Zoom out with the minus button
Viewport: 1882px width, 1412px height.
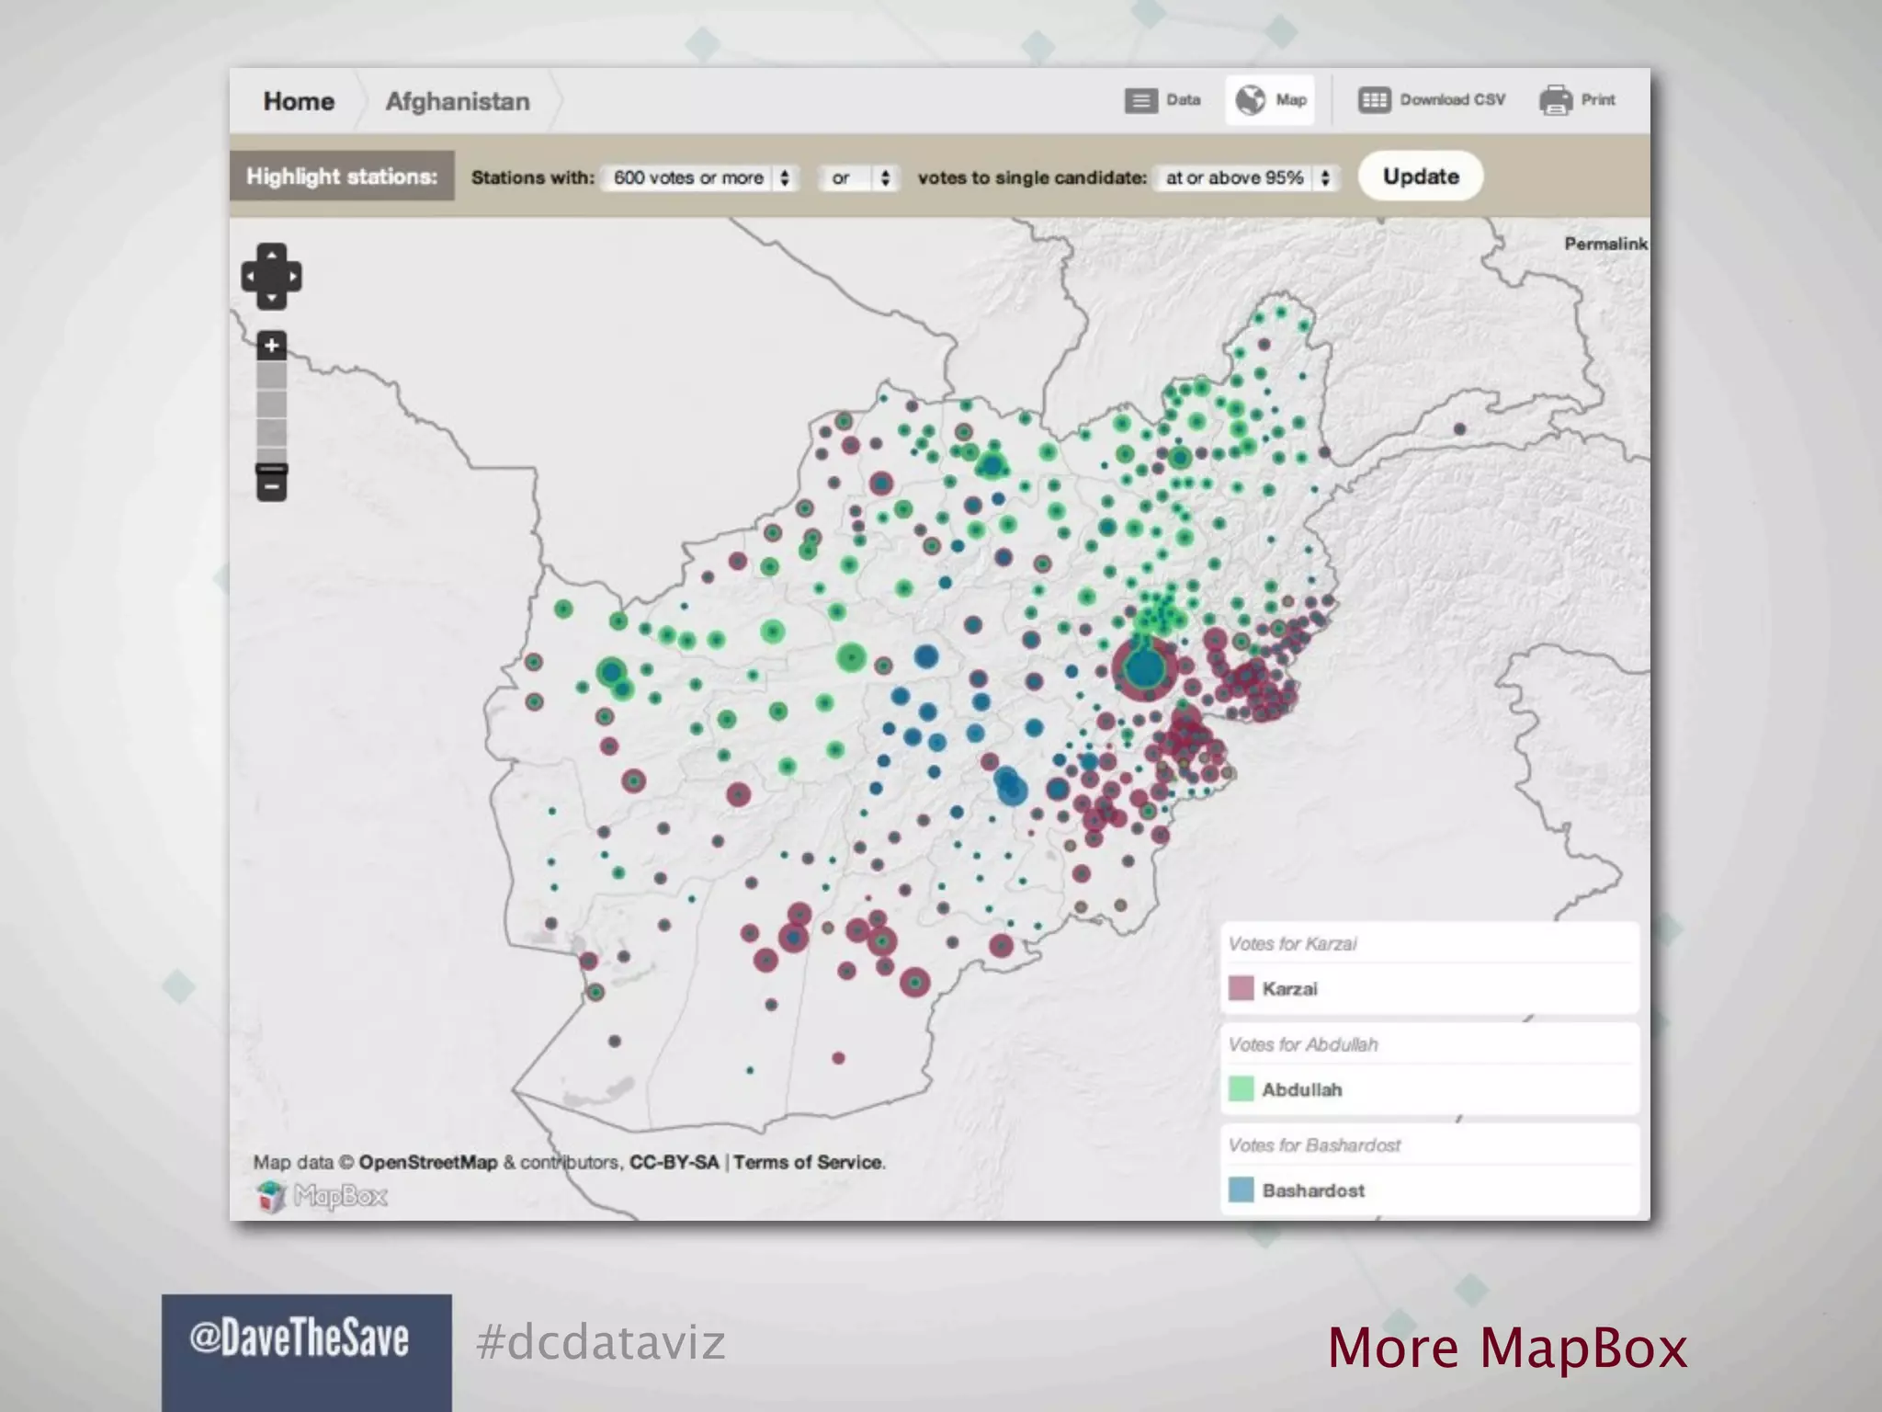pyautogui.click(x=271, y=486)
